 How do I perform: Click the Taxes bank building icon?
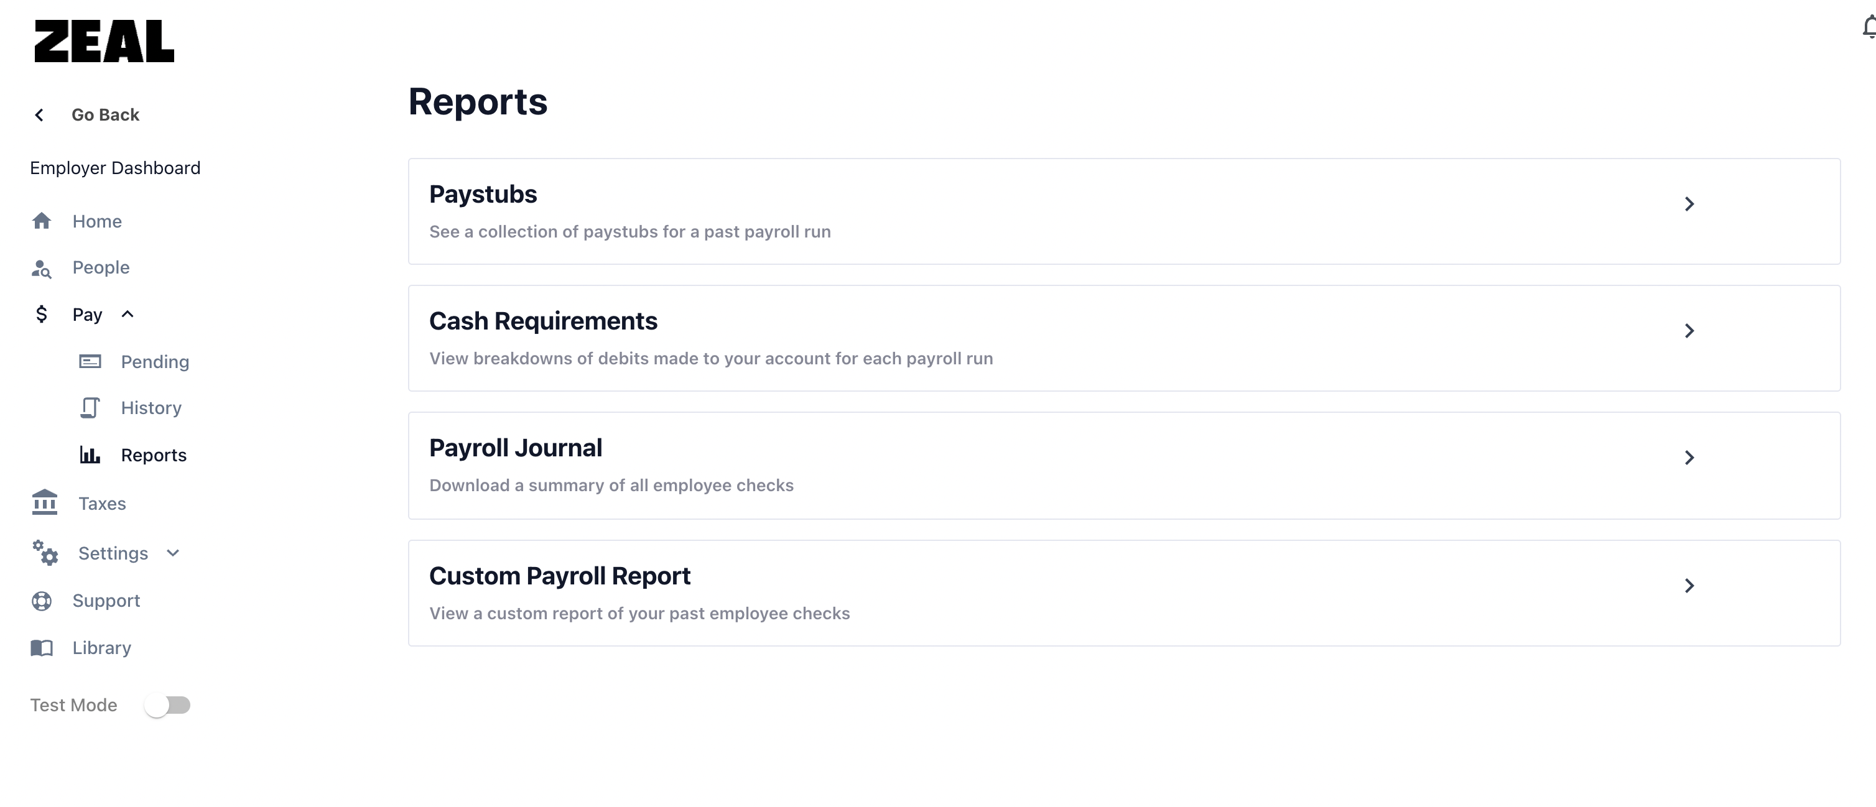[x=44, y=503]
